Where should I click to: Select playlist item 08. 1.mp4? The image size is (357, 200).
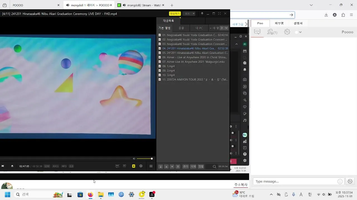point(193,66)
